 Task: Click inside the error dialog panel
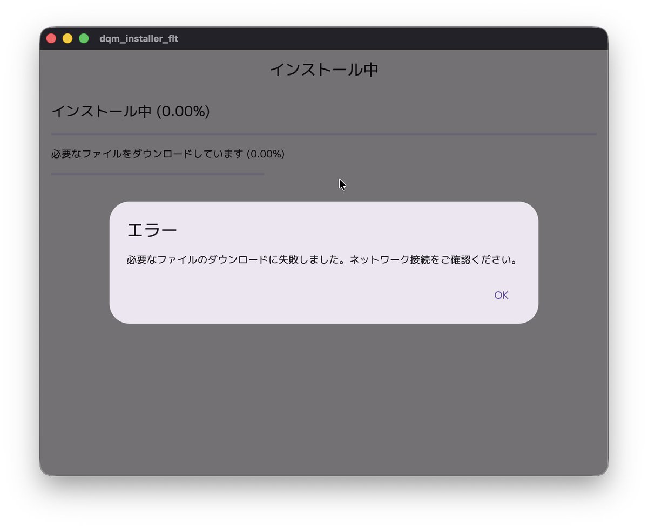point(324,280)
